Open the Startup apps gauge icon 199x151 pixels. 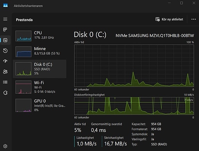[x=5, y=61]
